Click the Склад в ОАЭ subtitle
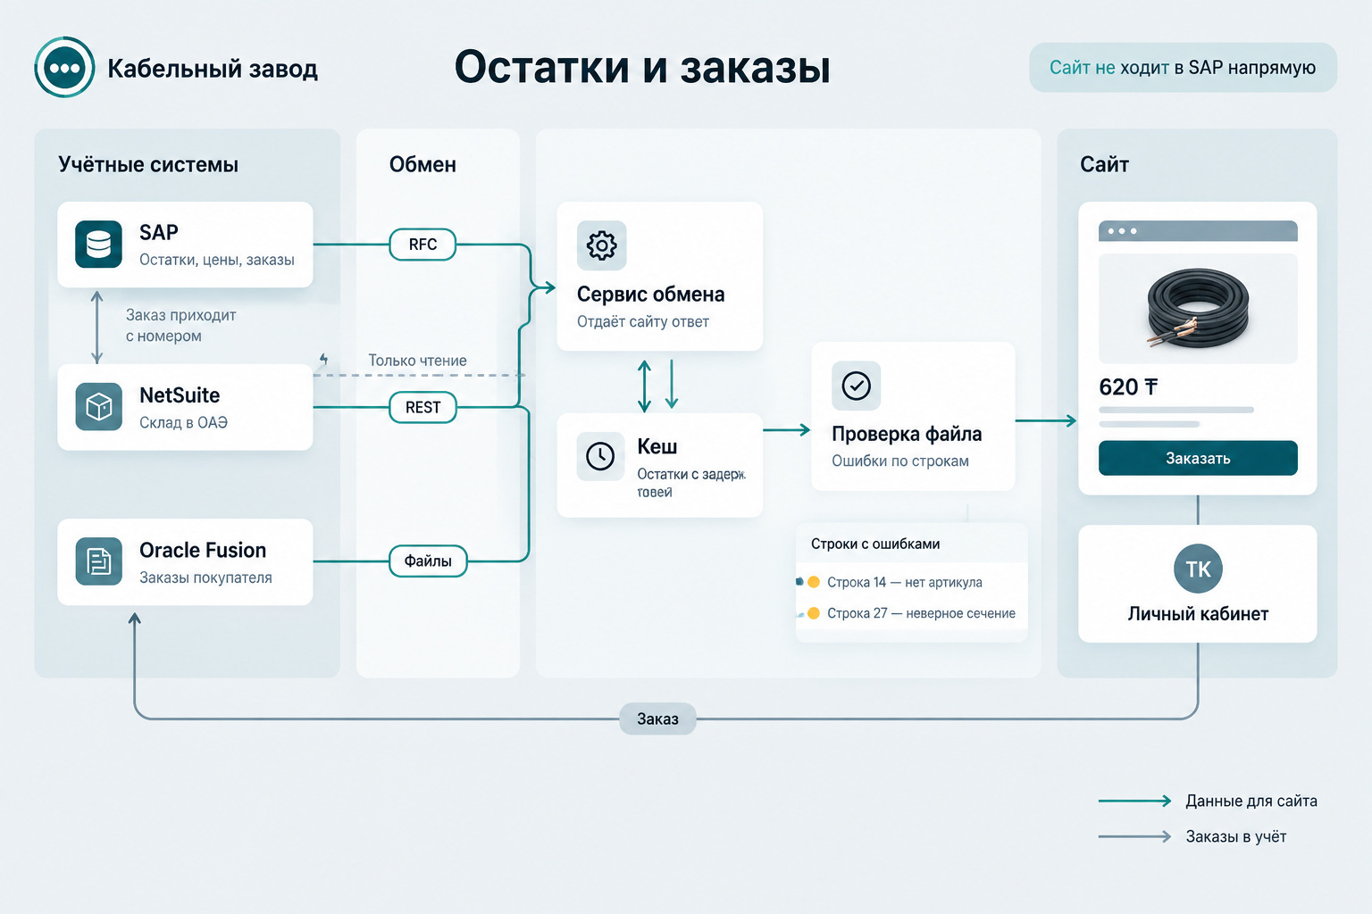Screen dimensions: 1372x914 pos(183,422)
